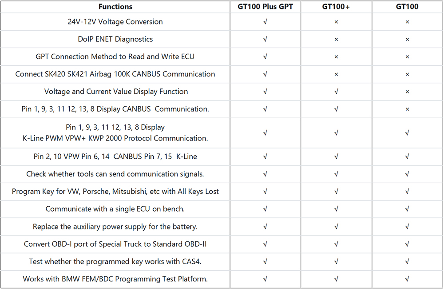The image size is (444, 289).
Task: Click 'Communicate with a single ECU on bench' text
Action: [x=115, y=209]
